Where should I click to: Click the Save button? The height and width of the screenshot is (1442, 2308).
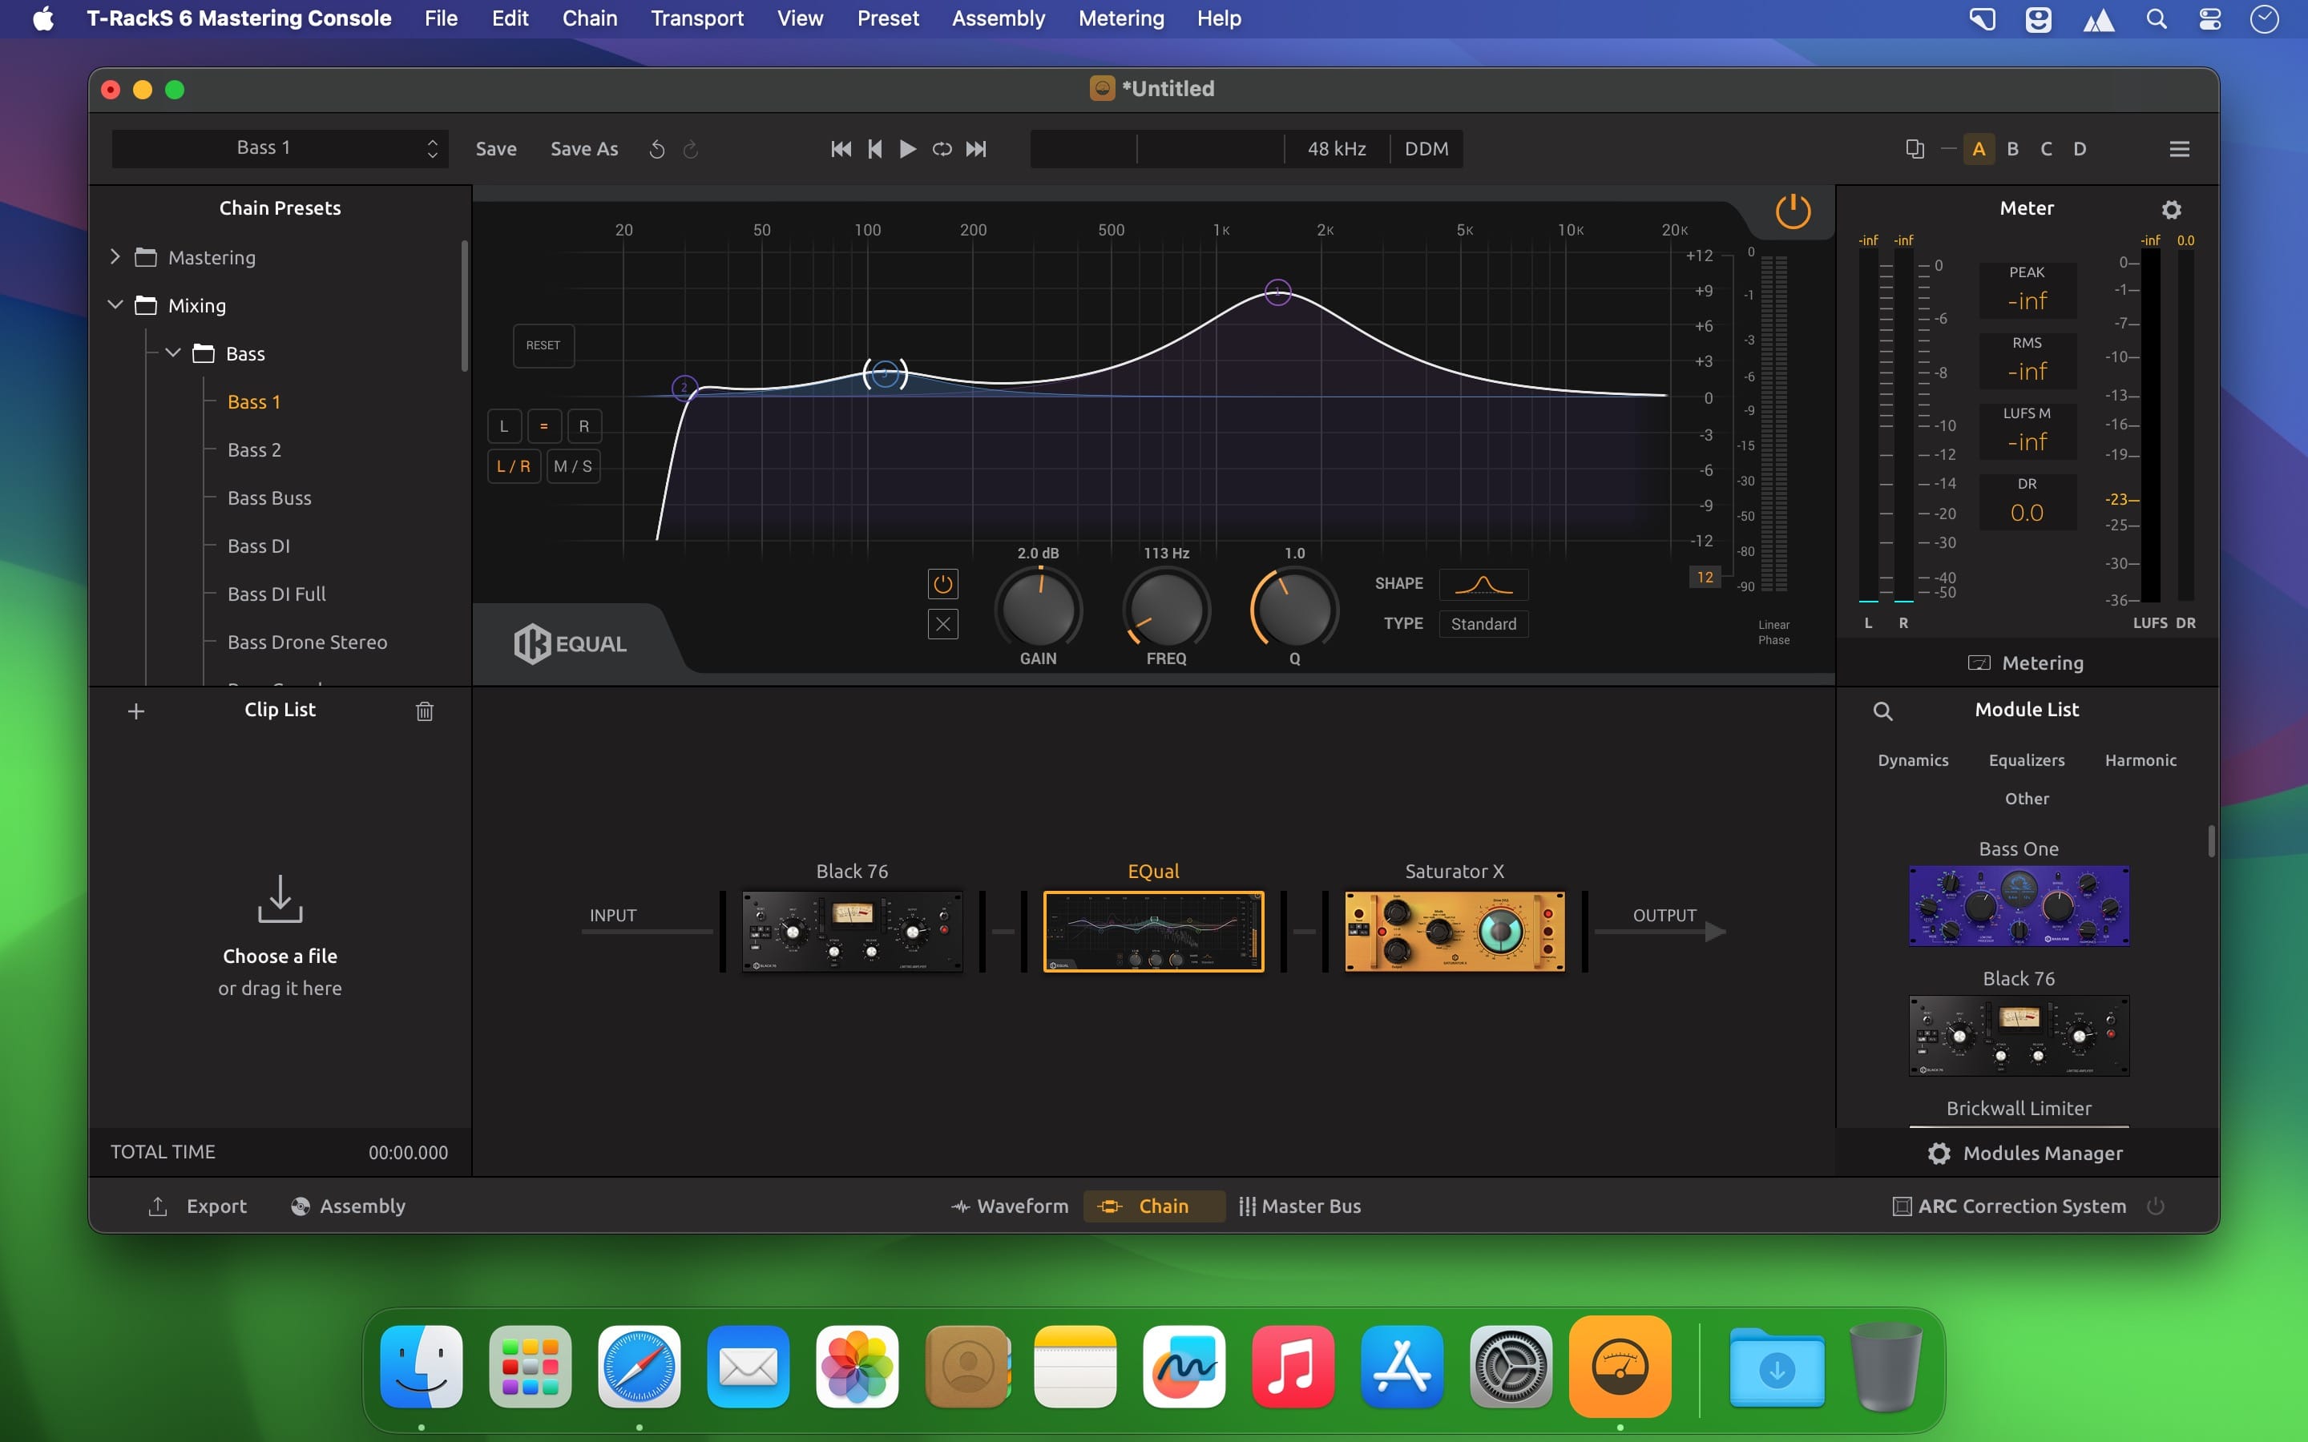(496, 149)
